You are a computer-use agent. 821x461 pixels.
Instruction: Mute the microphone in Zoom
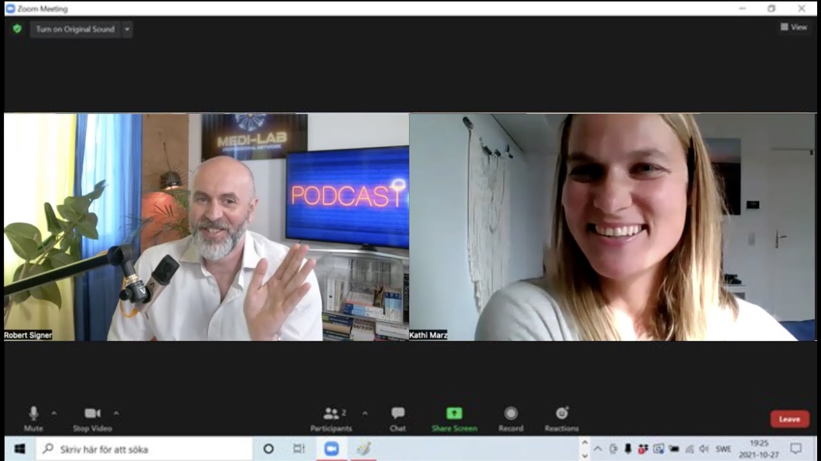33,417
